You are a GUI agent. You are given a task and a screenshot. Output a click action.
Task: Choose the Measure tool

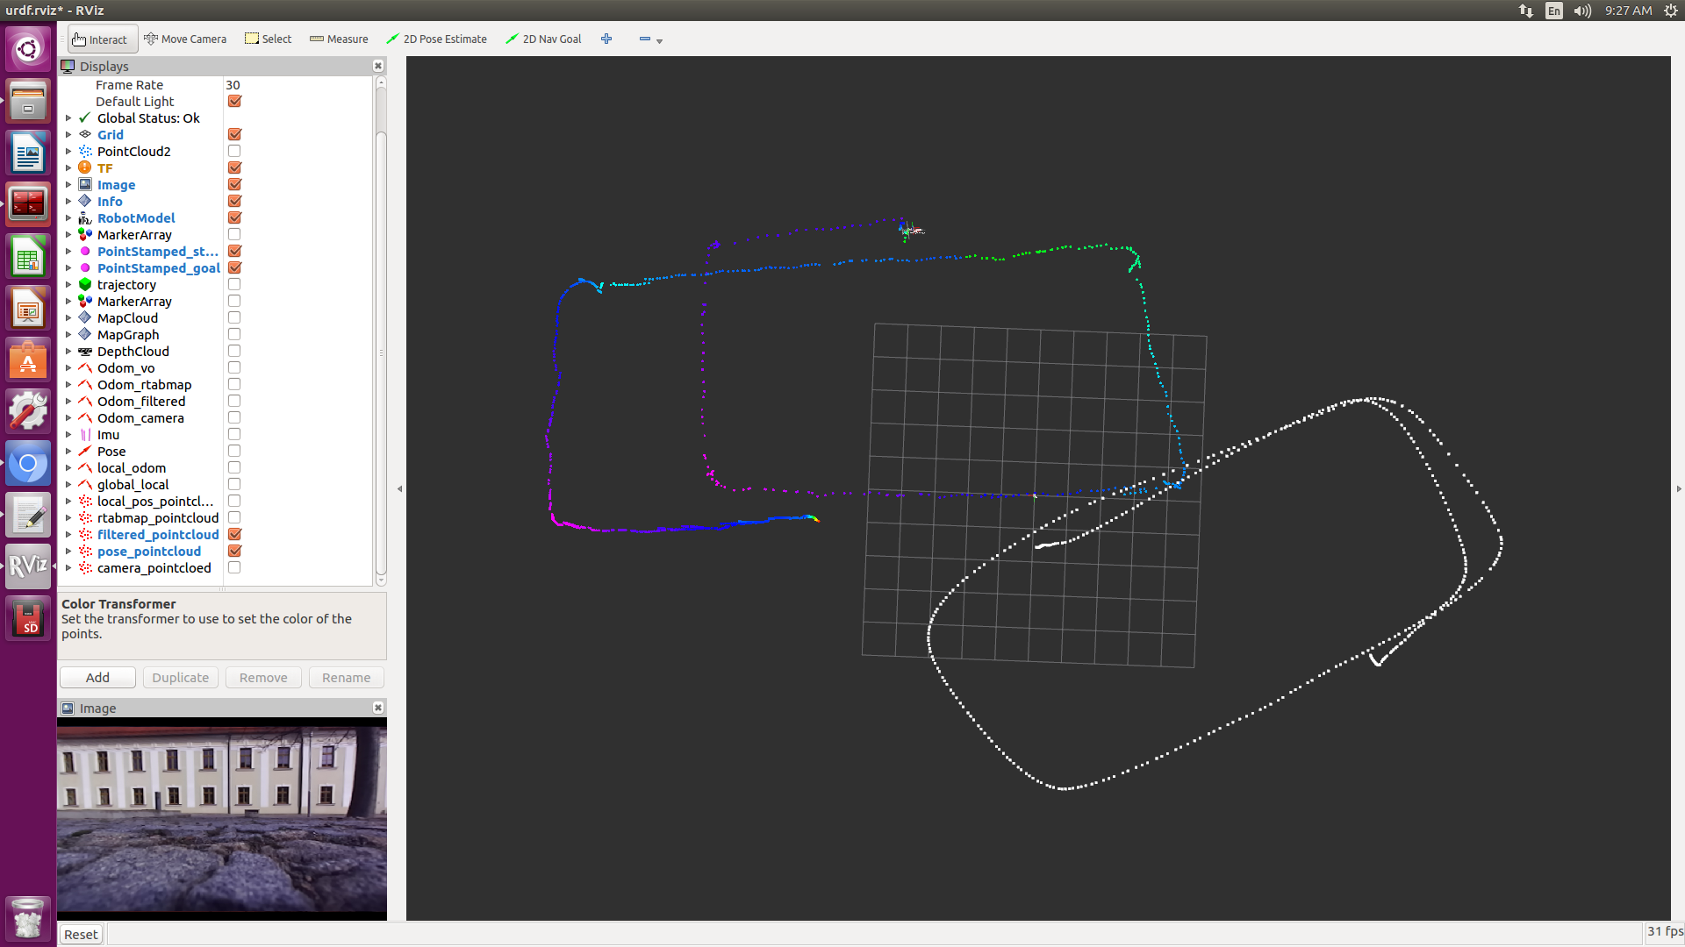pos(339,39)
